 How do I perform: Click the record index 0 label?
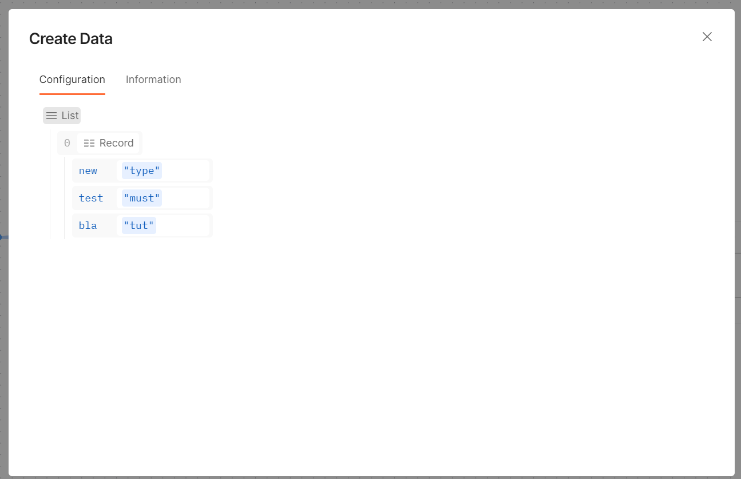point(67,142)
